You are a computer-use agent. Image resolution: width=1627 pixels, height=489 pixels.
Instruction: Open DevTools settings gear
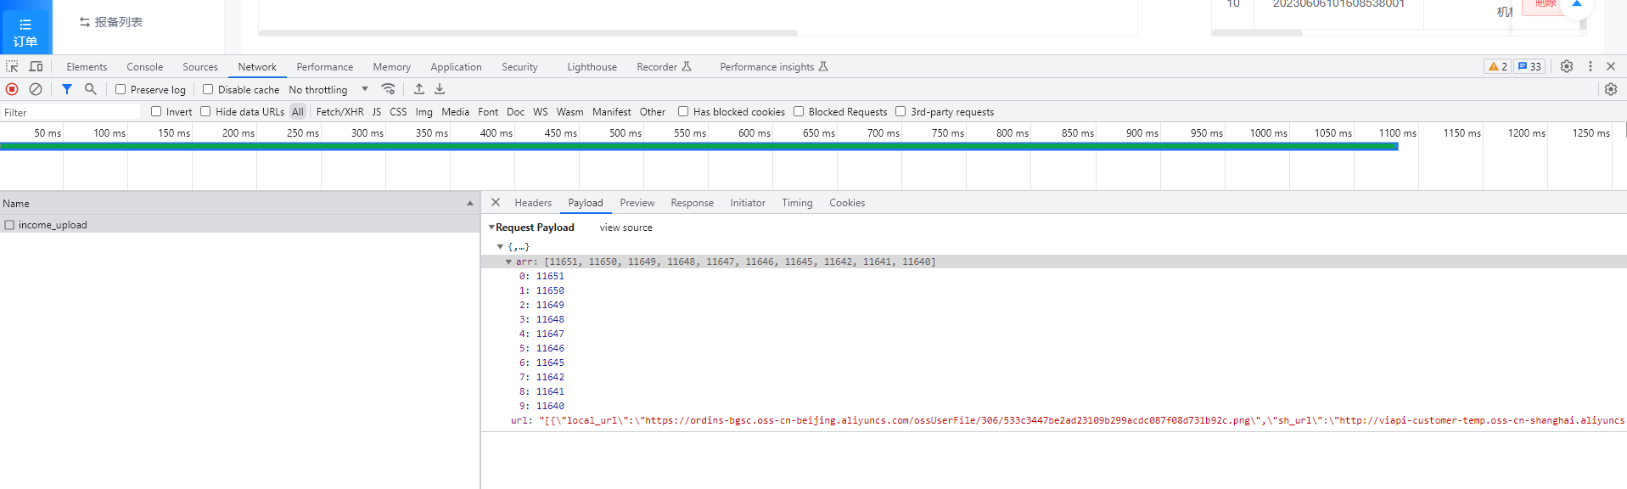1567,66
